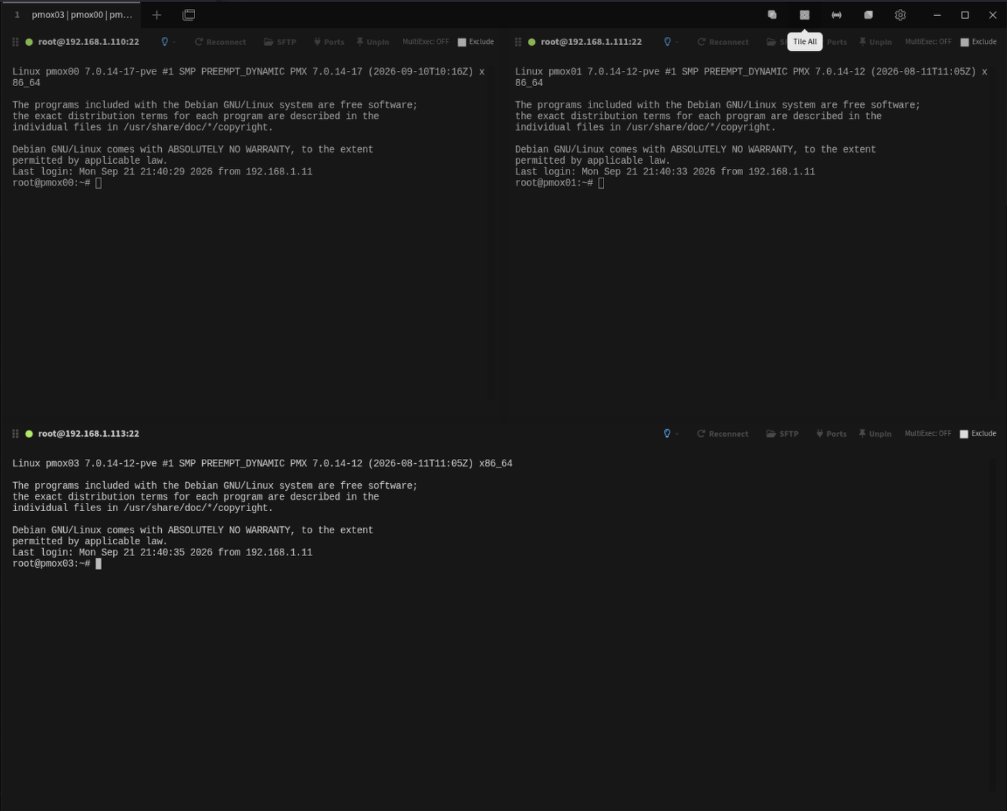Open settings via the gear icon

point(900,15)
